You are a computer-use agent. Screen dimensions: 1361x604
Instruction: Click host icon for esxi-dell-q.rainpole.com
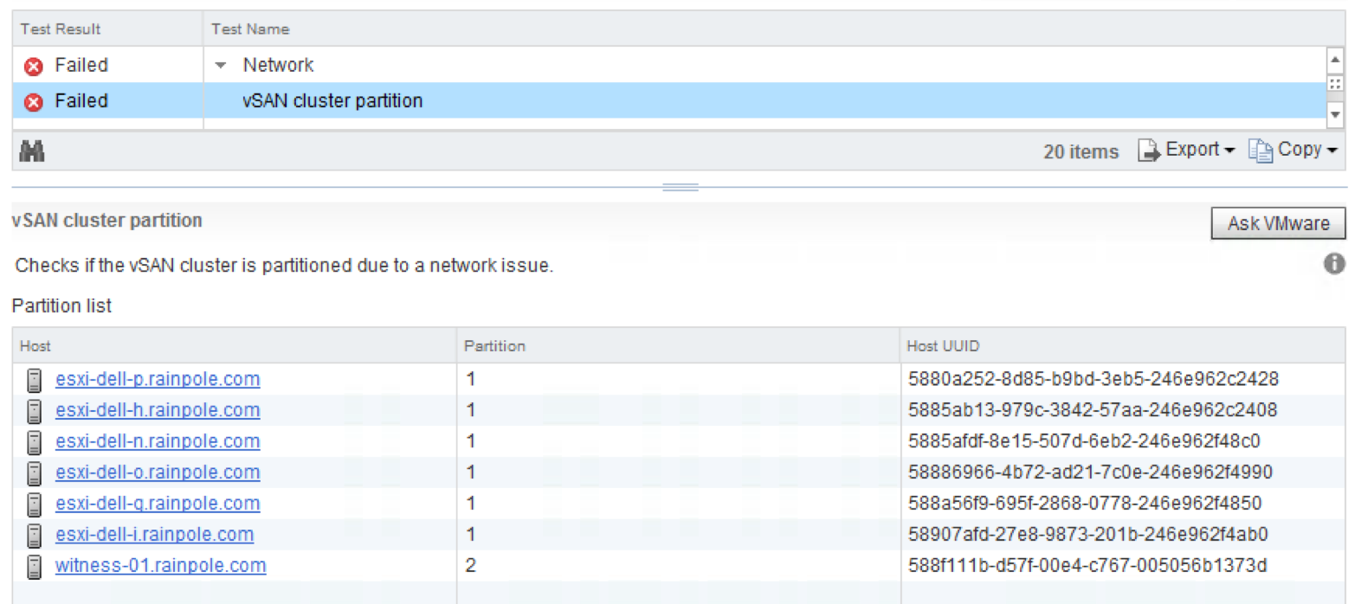point(34,504)
